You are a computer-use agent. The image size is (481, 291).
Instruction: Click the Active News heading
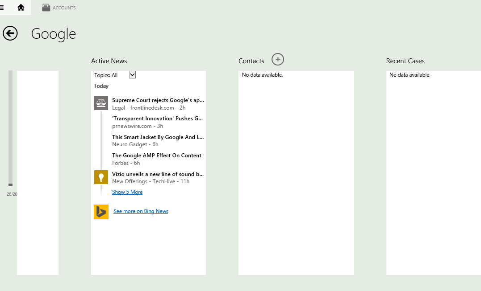point(109,61)
